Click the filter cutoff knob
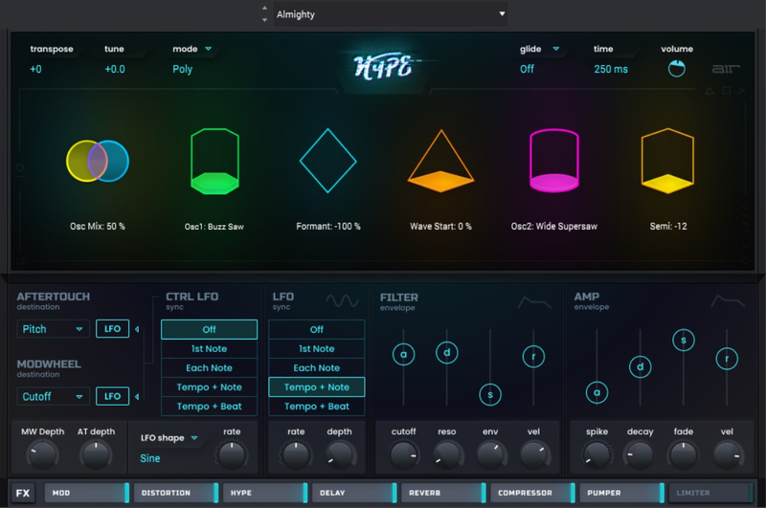The width and height of the screenshot is (766, 508). pos(404,453)
